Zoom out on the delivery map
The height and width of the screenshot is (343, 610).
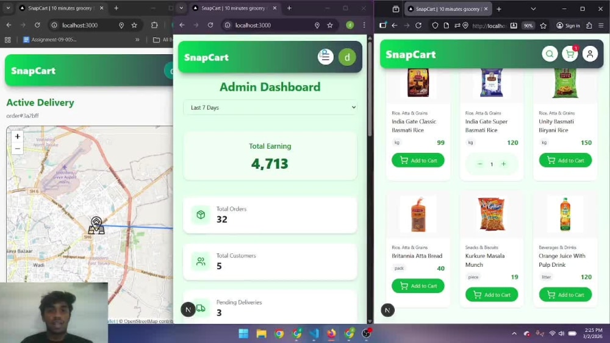pos(17,149)
